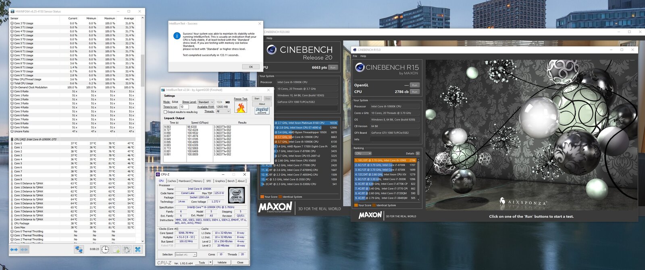The width and height of the screenshot is (645, 270).
Task: Click CPU-Z title bar app icon
Action: [158, 174]
